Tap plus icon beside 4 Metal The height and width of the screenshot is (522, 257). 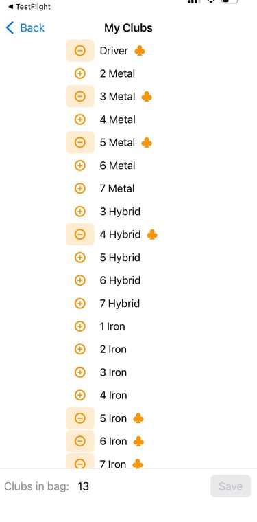[79, 120]
